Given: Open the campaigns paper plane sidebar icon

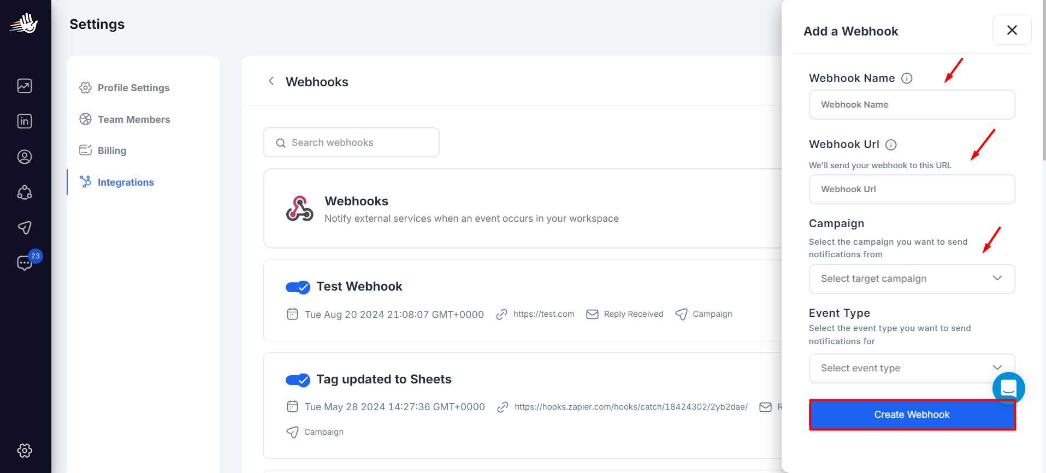Looking at the screenshot, I should 25,227.
